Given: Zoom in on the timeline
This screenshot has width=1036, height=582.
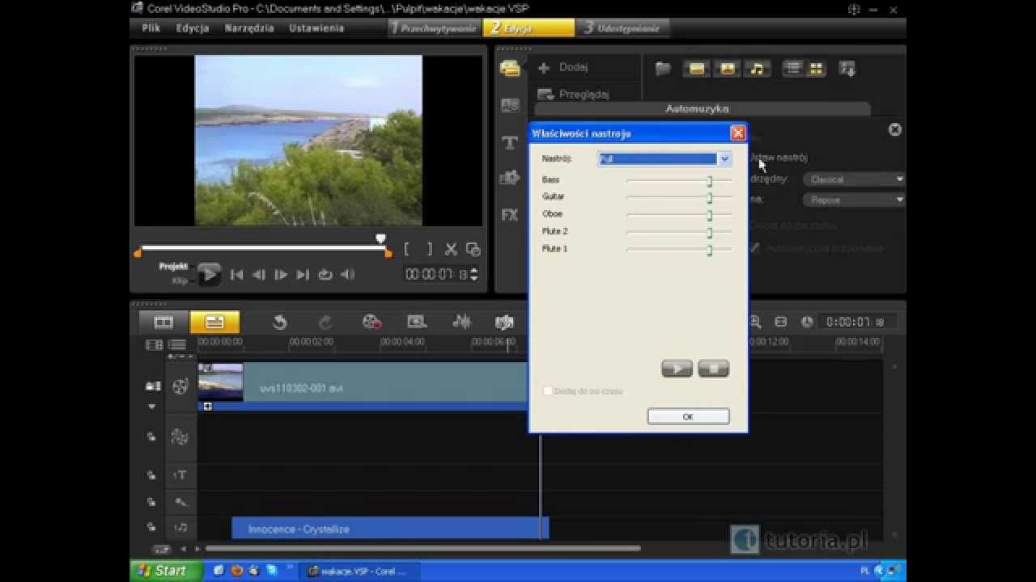Looking at the screenshot, I should pos(755,322).
